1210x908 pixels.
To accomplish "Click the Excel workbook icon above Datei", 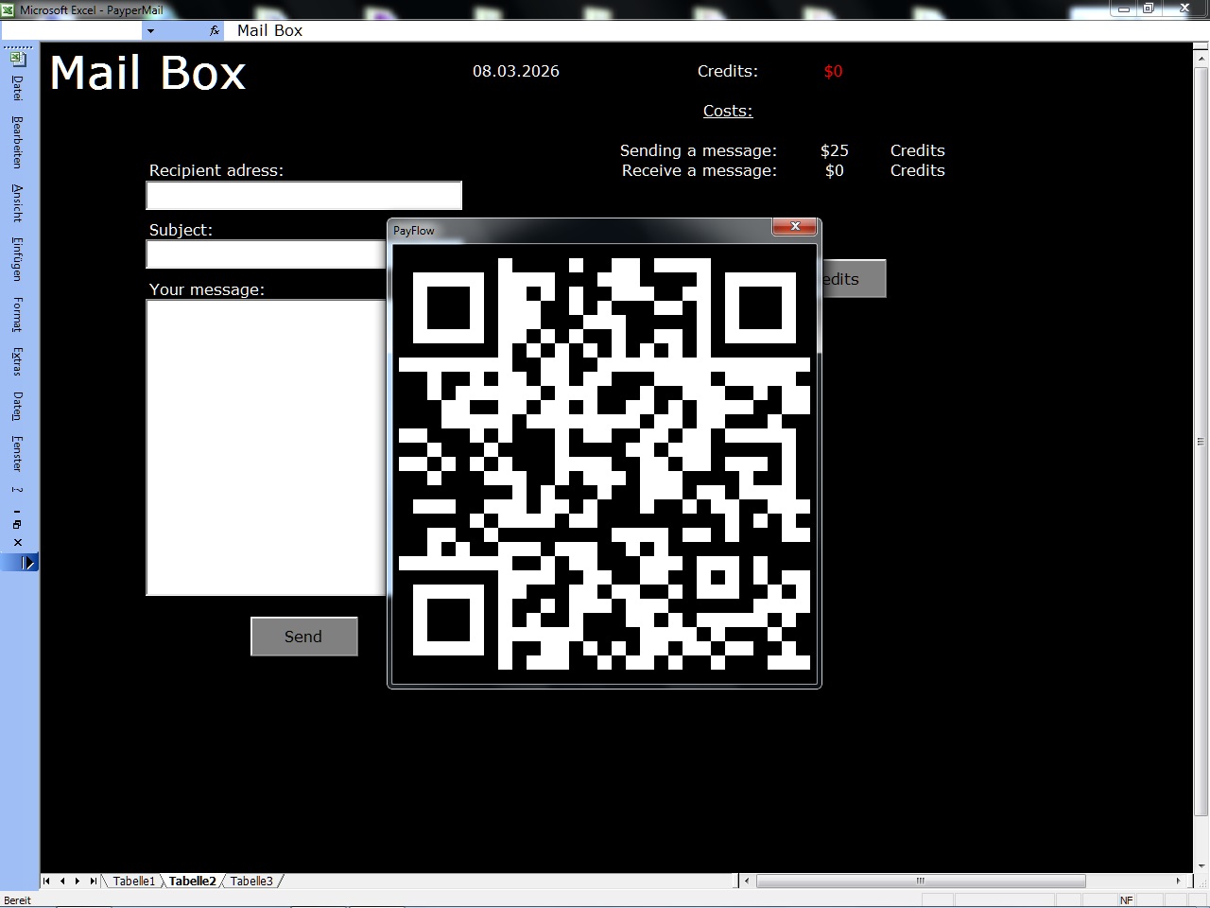I will click(17, 59).
